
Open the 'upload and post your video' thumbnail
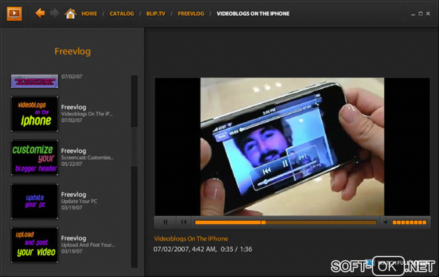point(35,245)
